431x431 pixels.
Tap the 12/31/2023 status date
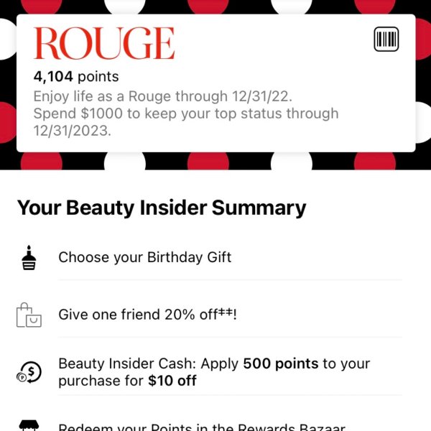[73, 131]
